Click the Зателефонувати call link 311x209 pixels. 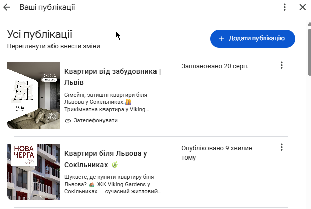pyautogui.click(x=95, y=120)
